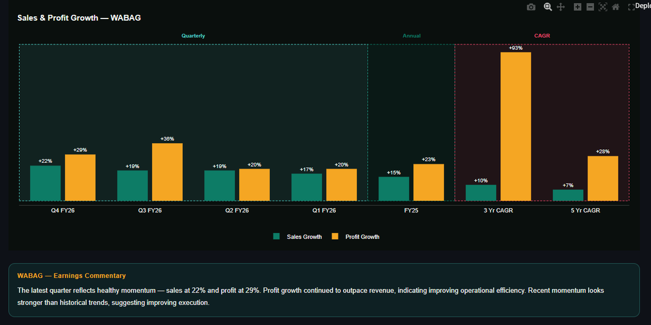Click the Q3 FY26 profit bar +36%

tap(167, 172)
